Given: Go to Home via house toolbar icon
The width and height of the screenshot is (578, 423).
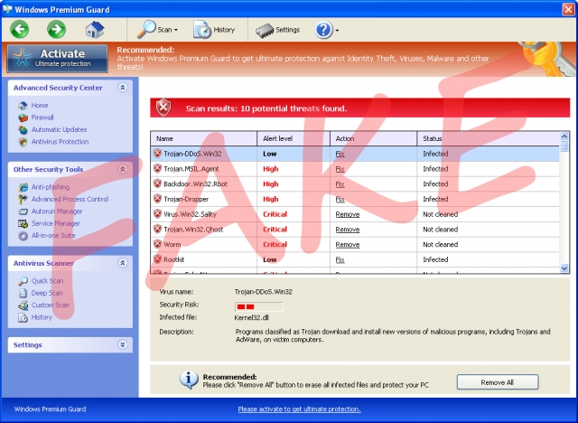Looking at the screenshot, I should click(95, 30).
